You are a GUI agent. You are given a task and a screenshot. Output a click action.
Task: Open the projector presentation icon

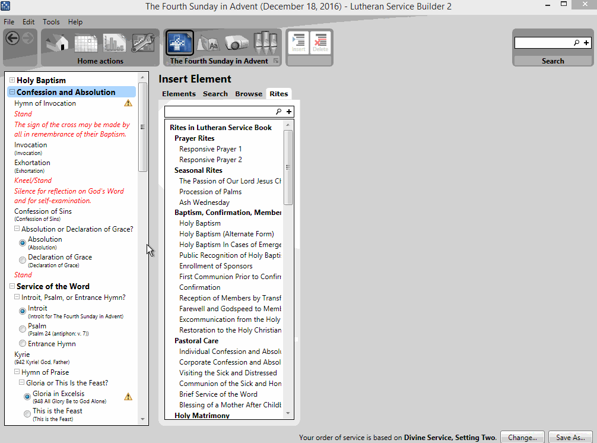click(x=236, y=43)
